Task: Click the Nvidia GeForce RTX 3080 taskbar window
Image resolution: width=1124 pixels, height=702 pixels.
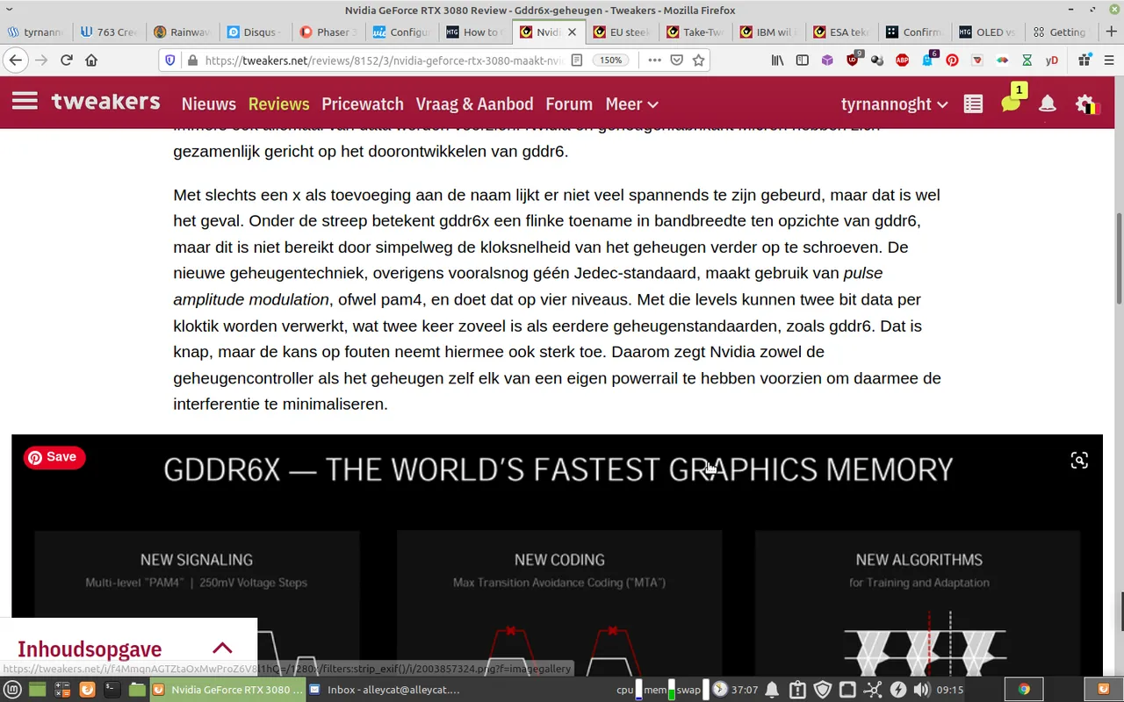Action: point(227,690)
